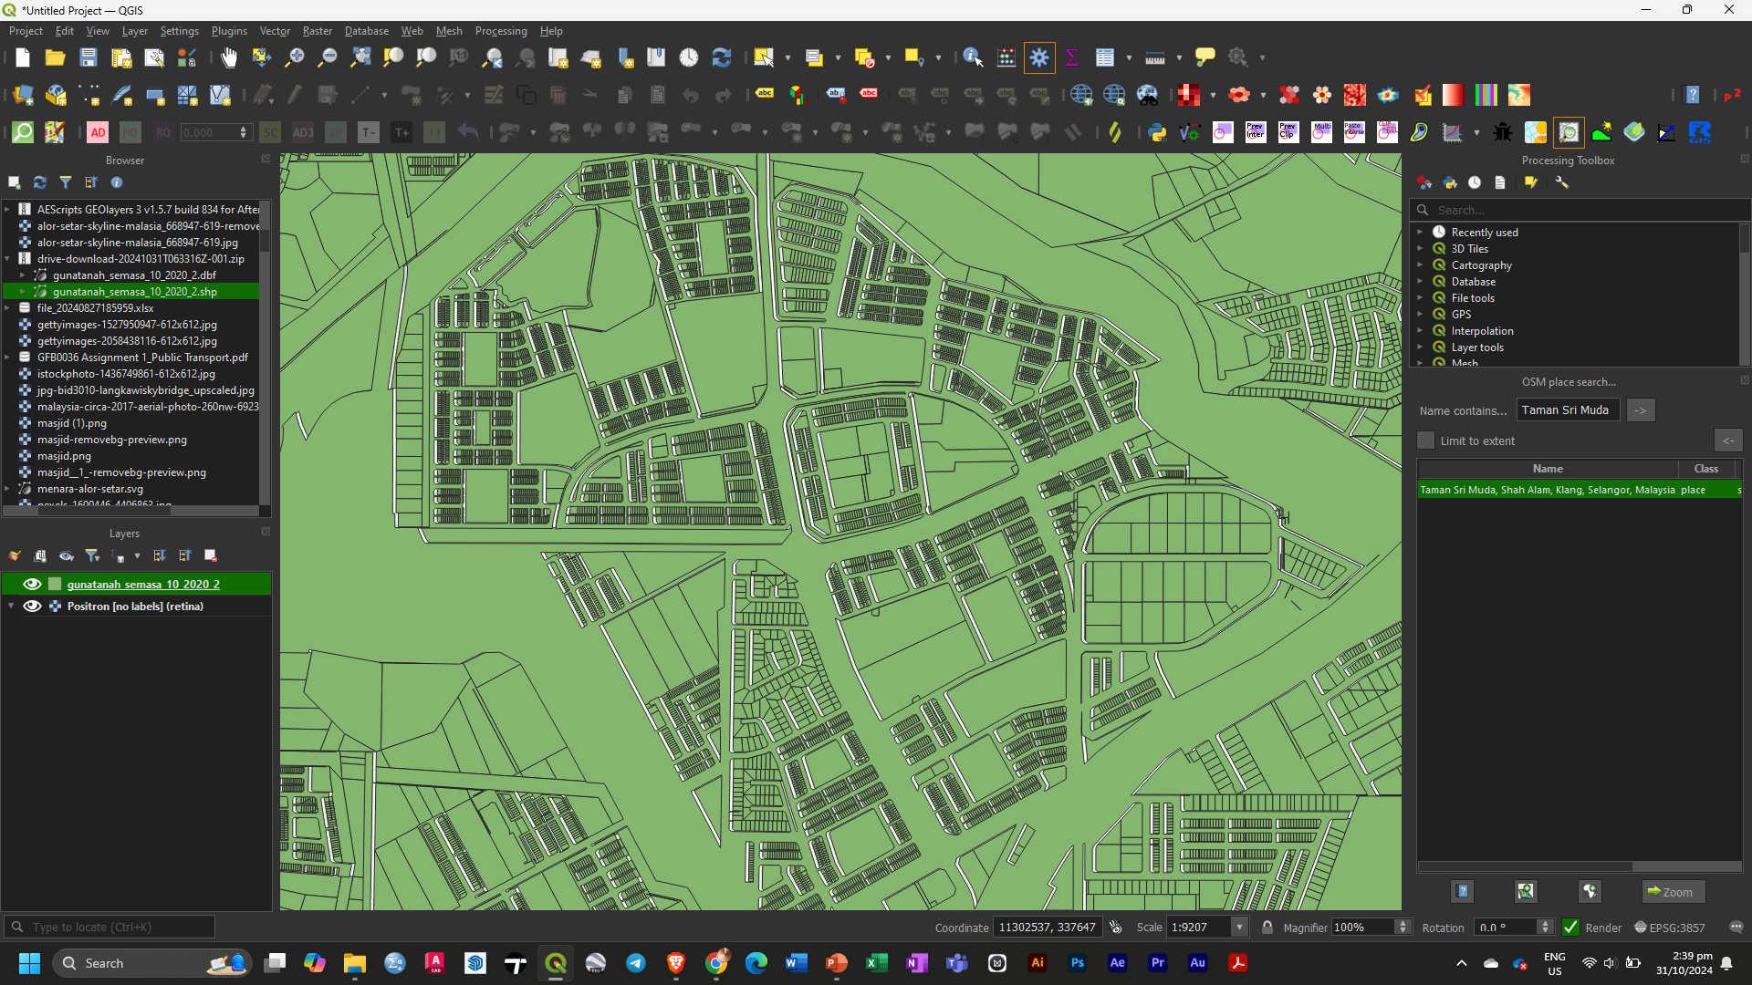Click the Processing Toolbox search icon

tap(1423, 209)
